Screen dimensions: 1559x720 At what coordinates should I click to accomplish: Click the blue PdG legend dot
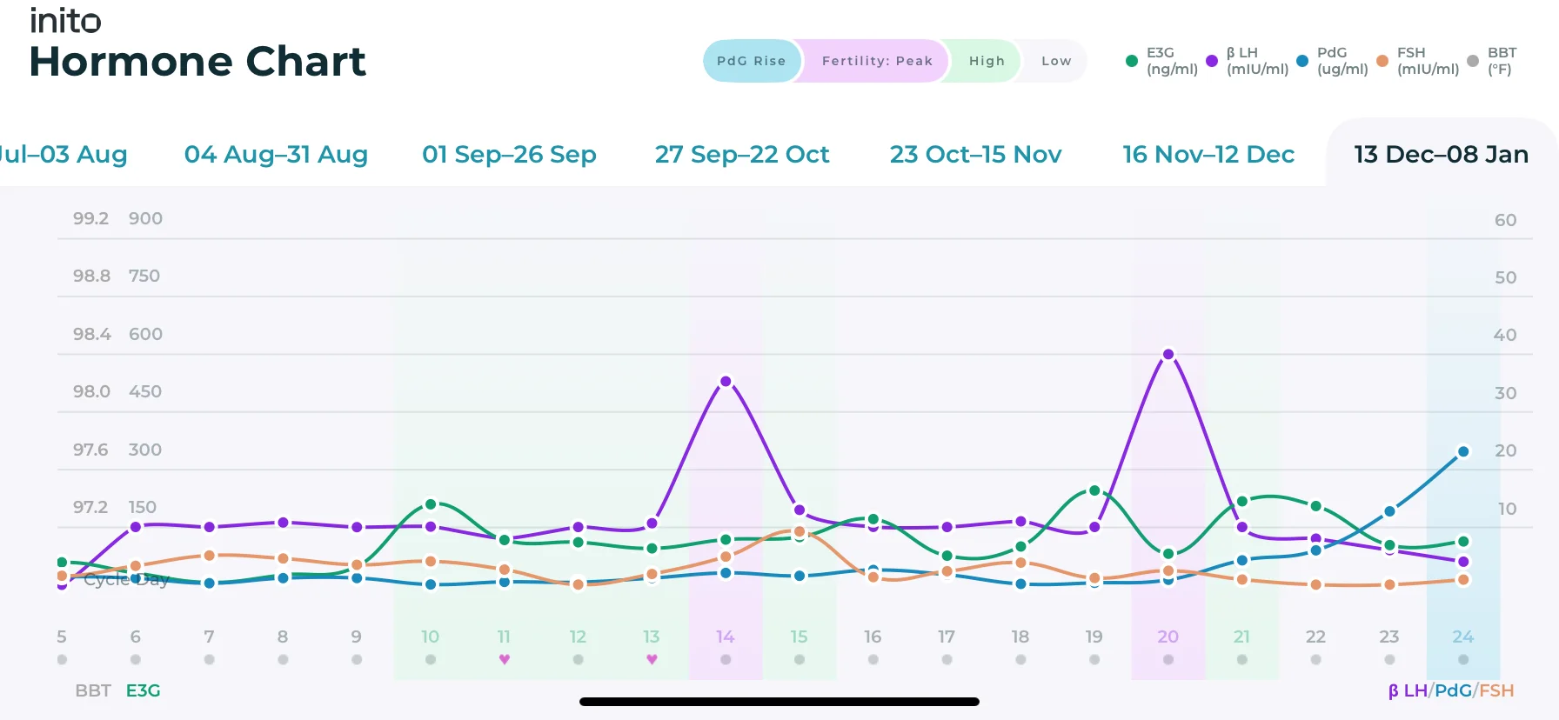pyautogui.click(x=1302, y=61)
